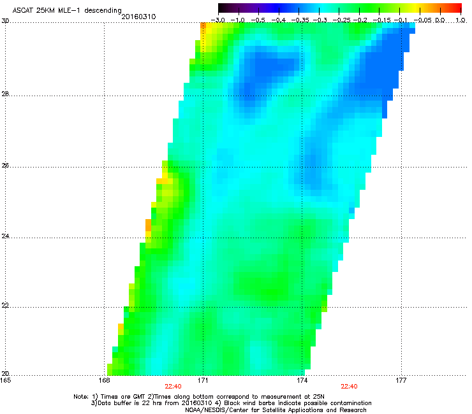
Task: Click the latitude label 30
Action: (x=5, y=21)
